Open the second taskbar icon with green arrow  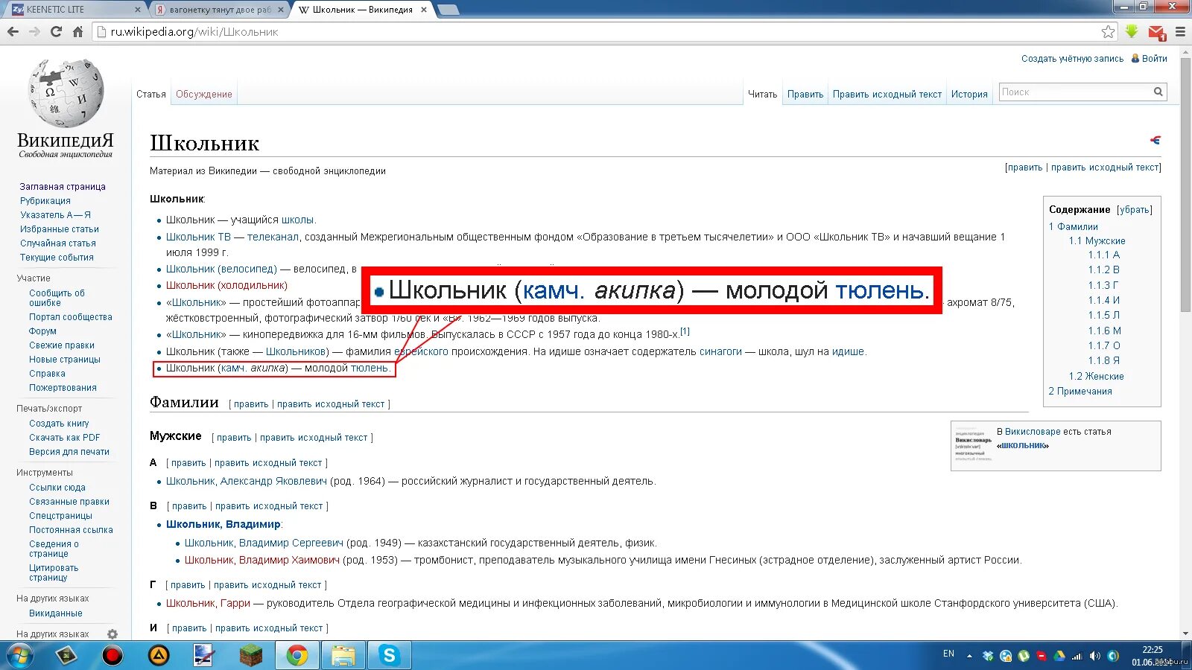66,656
